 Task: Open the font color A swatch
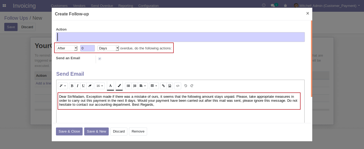pos(110,86)
